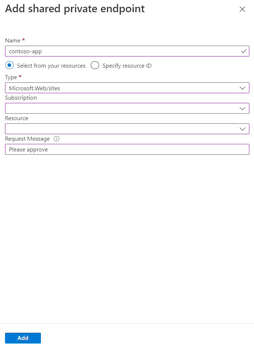Click the 'Select from your resources' label text

pos(51,66)
